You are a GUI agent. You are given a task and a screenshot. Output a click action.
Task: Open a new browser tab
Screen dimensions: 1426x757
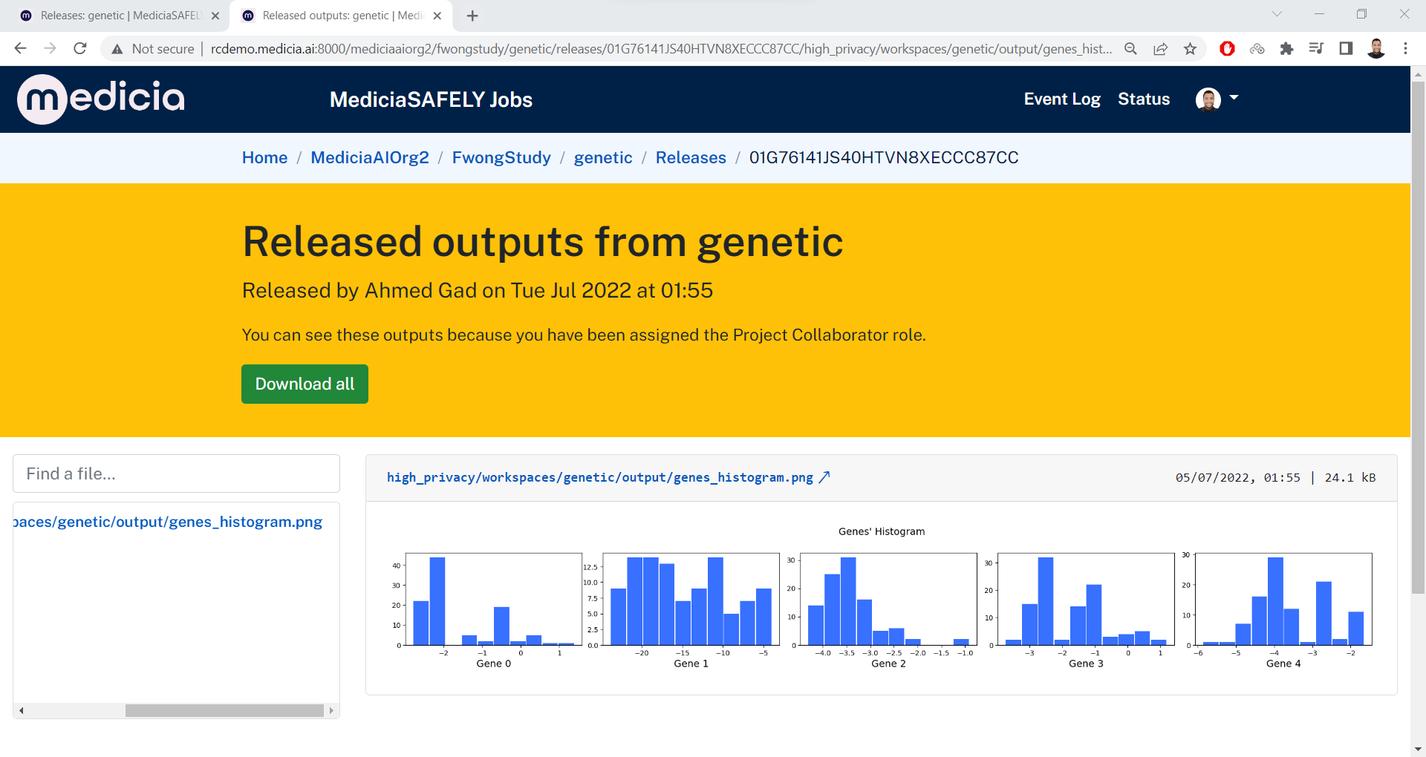(472, 16)
